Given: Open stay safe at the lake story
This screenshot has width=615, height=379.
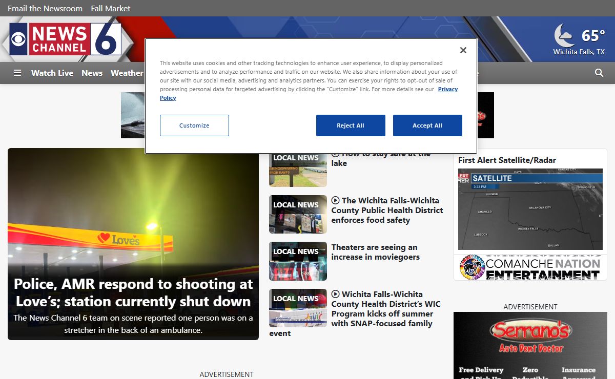Looking at the screenshot, I should point(381,159).
